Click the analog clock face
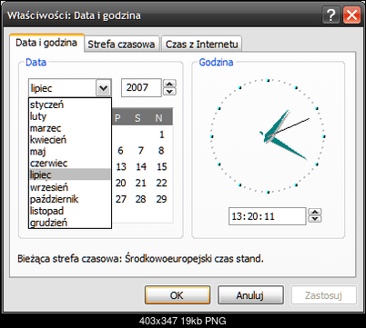This screenshot has height=328, width=366. (268, 136)
